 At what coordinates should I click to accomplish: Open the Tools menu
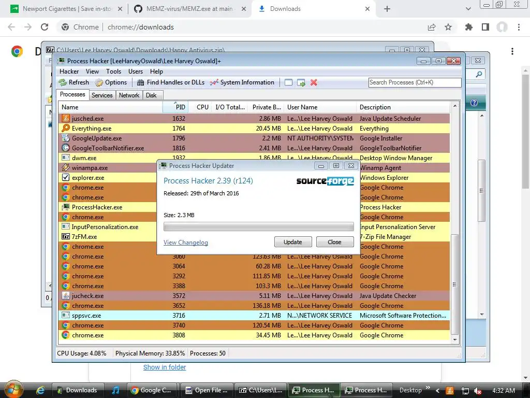pyautogui.click(x=113, y=72)
